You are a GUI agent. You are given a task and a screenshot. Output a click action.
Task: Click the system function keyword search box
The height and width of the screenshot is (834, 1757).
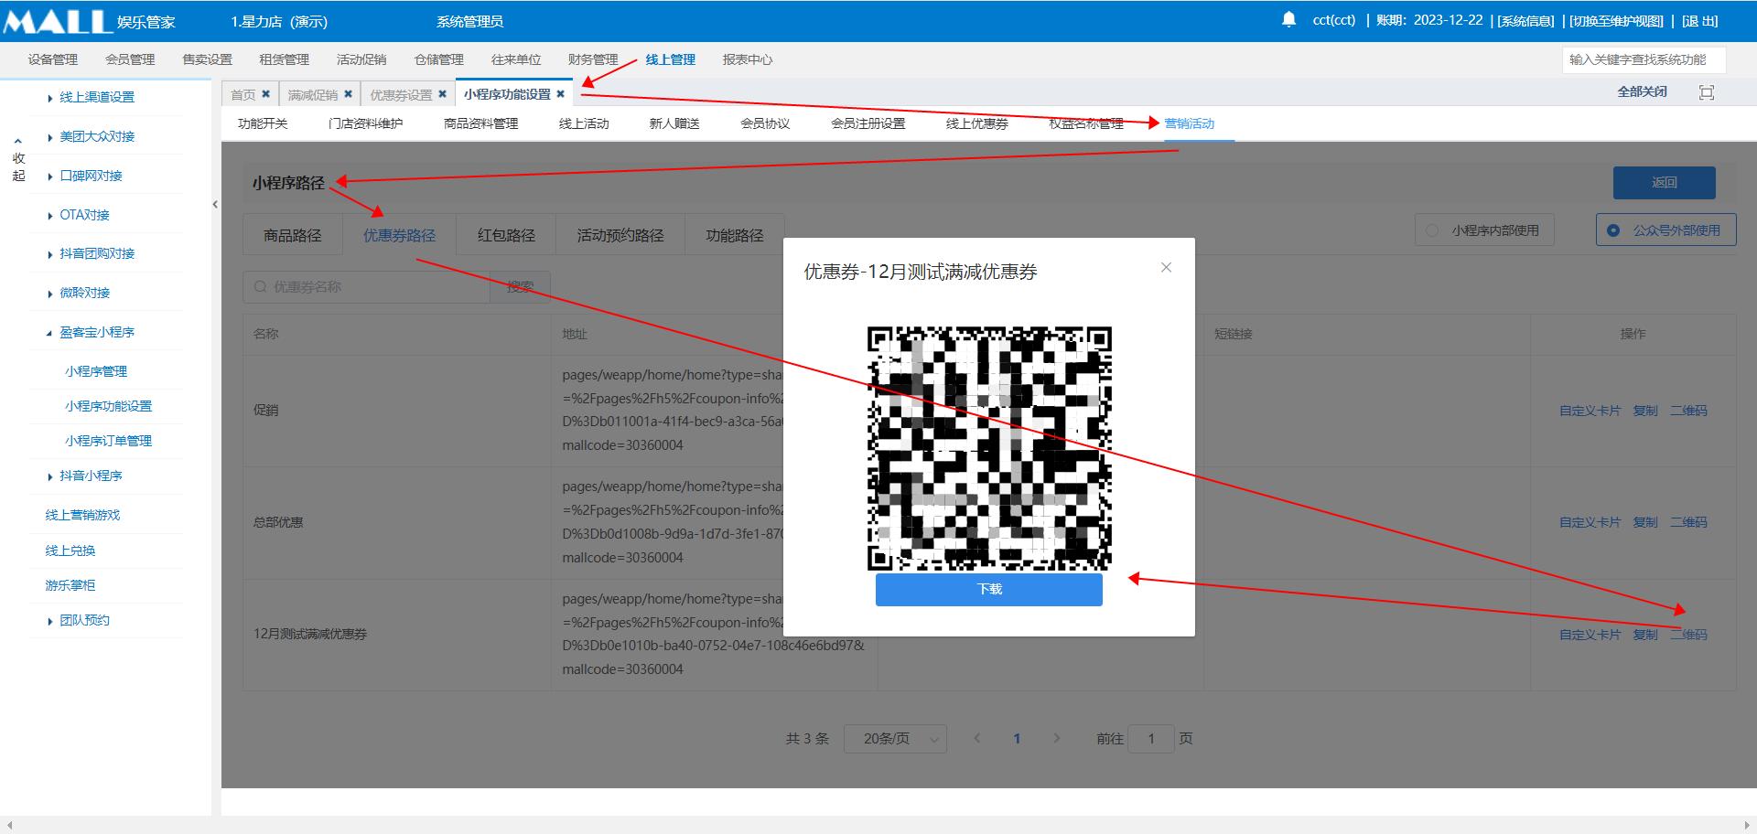tap(1644, 59)
